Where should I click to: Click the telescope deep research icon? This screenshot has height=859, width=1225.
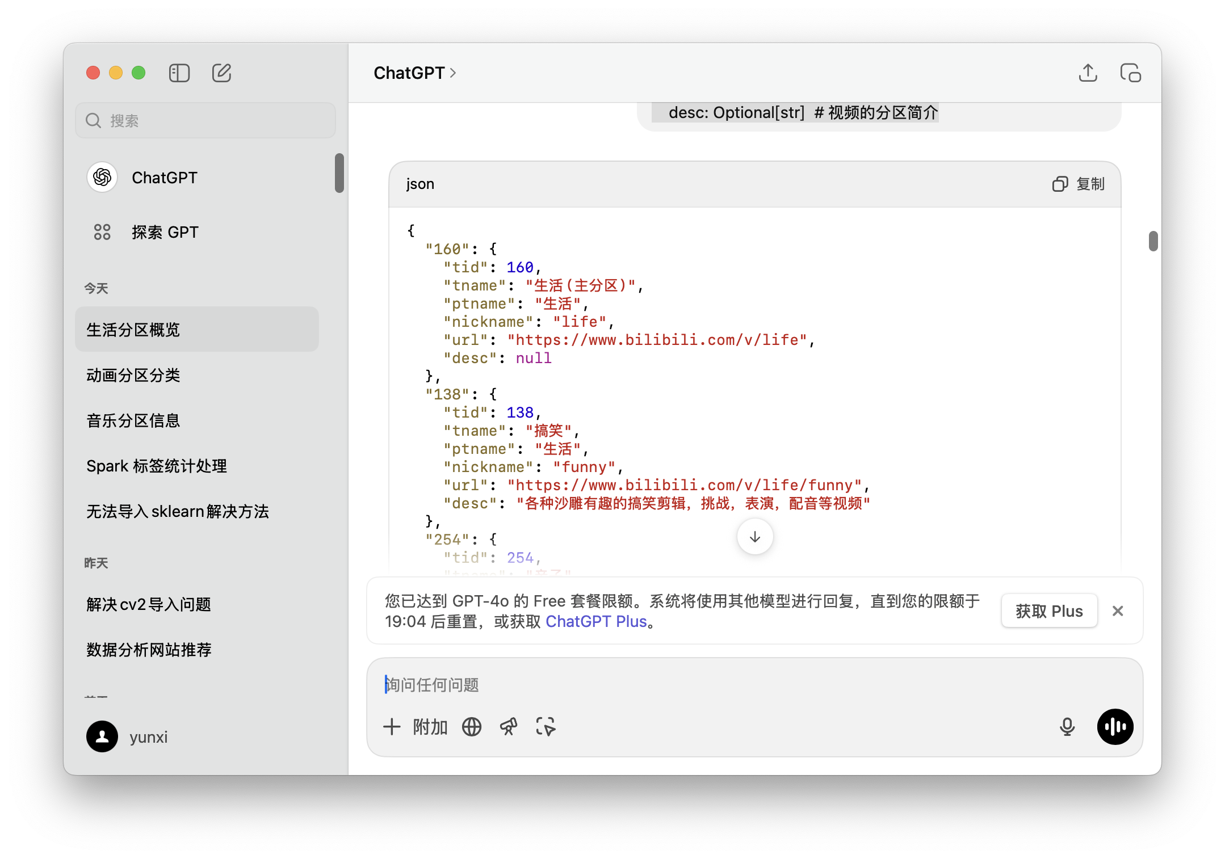point(509,727)
